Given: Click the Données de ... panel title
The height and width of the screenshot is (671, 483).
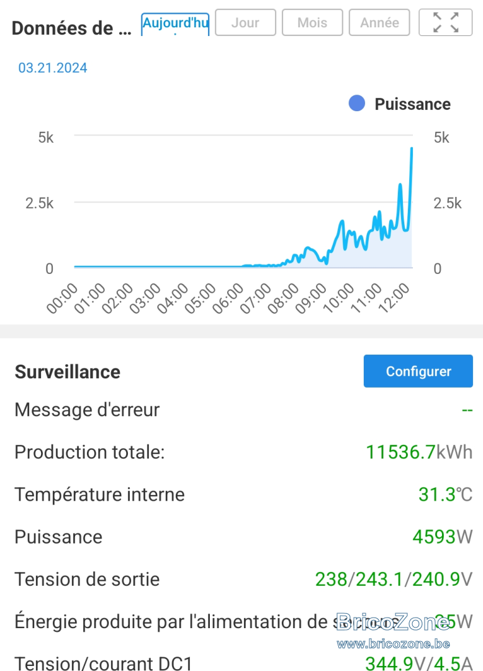Looking at the screenshot, I should coord(71,28).
